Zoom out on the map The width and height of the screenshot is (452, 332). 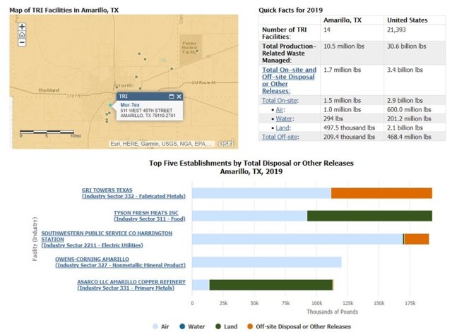coord(22,42)
